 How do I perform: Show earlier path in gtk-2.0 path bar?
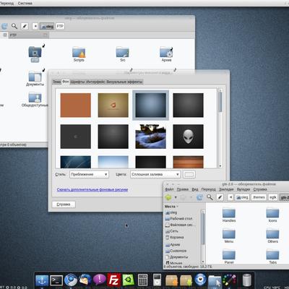tap(230, 197)
